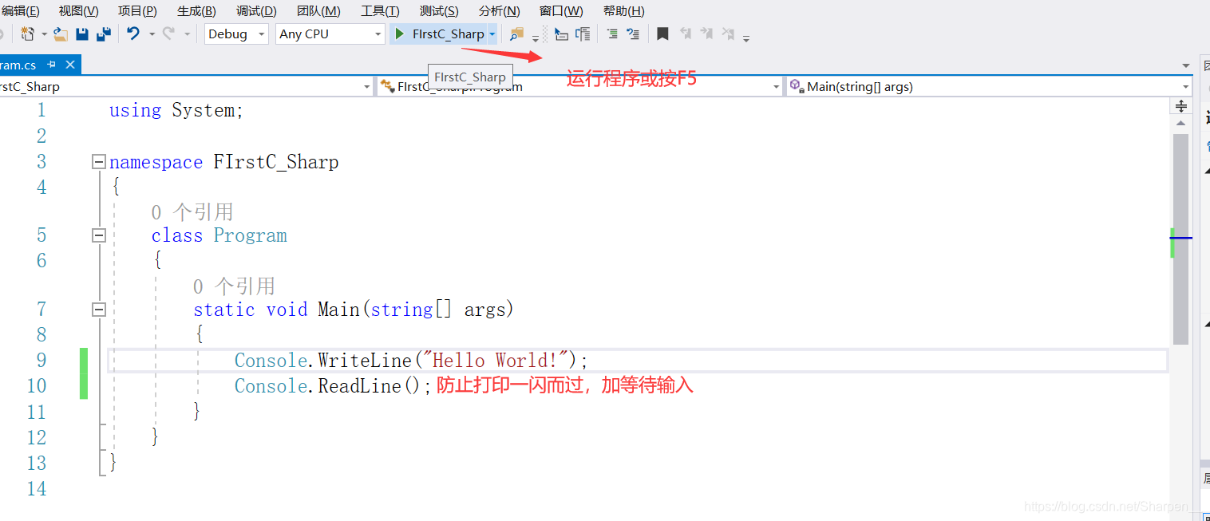Viewport: 1210px width, 521px height.
Task: Open the Debug configuration dropdown
Action: click(237, 34)
